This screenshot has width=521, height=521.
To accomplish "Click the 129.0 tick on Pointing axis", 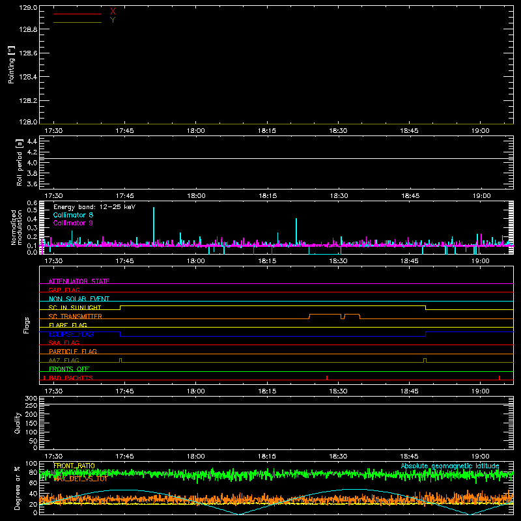I will (28, 7).
